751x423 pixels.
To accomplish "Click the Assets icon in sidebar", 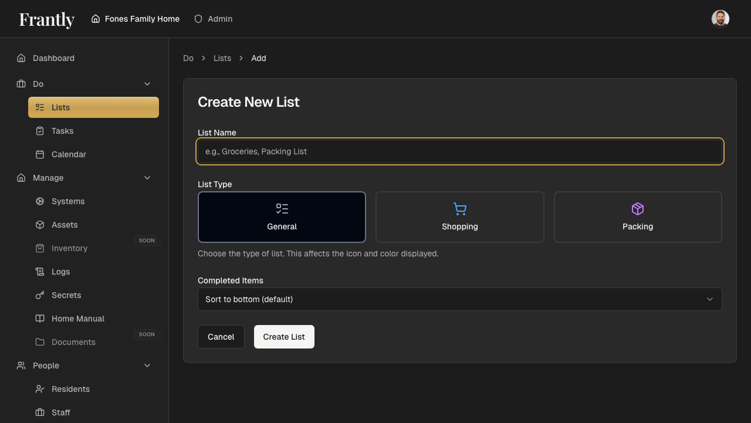I will click(x=39, y=225).
